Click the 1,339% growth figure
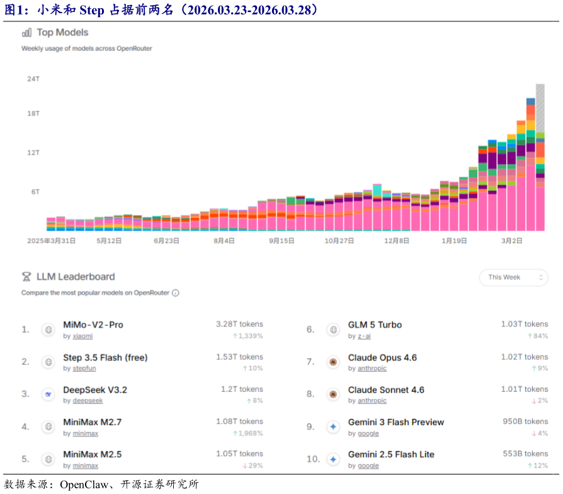 tap(247, 336)
